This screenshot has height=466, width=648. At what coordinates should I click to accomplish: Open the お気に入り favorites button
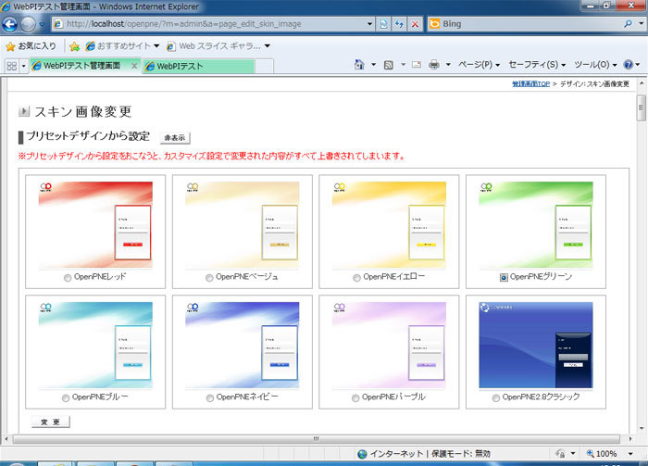pos(31,46)
